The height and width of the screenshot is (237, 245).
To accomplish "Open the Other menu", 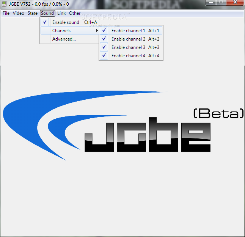I will click(x=75, y=13).
